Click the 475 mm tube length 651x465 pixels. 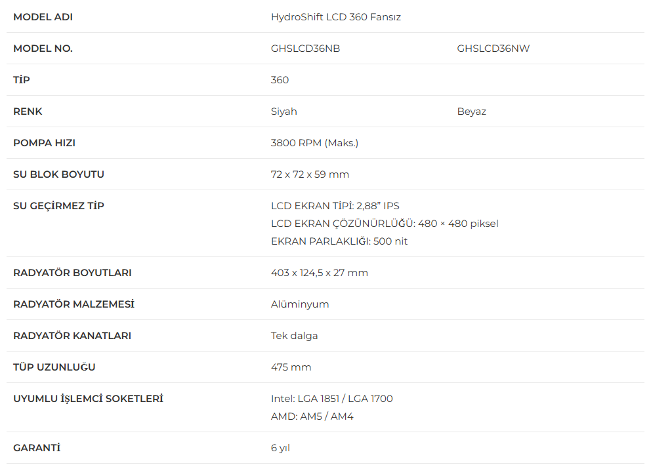click(x=291, y=367)
